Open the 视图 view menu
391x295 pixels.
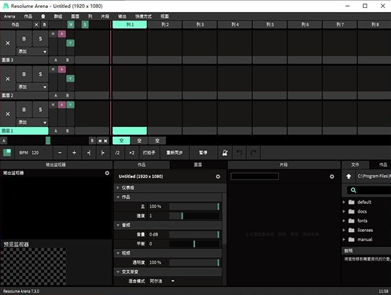click(165, 17)
